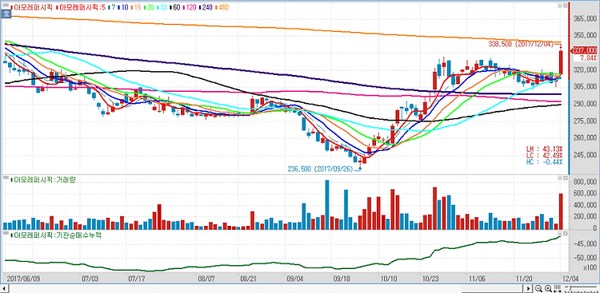
Task: Select the 240-day moving average legend
Action: pyautogui.click(x=206, y=7)
